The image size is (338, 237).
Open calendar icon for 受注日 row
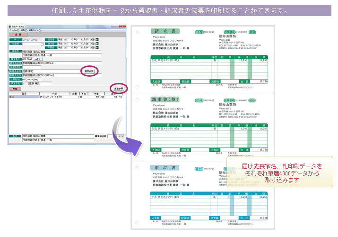click(97, 39)
